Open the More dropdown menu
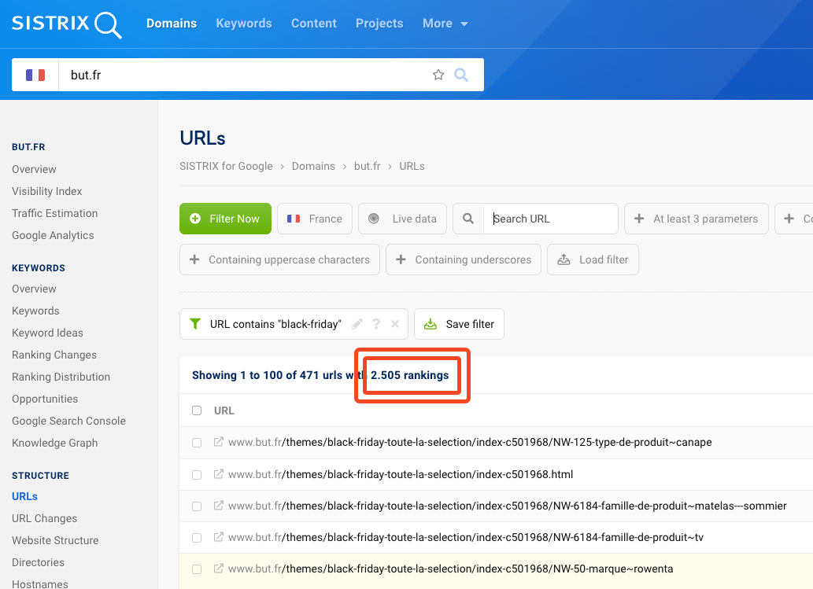The height and width of the screenshot is (589, 813). click(x=445, y=24)
